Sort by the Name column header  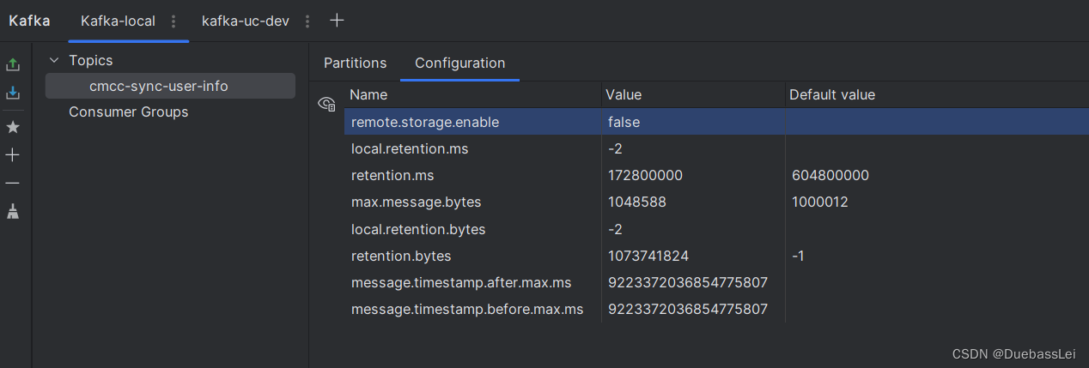tap(369, 94)
